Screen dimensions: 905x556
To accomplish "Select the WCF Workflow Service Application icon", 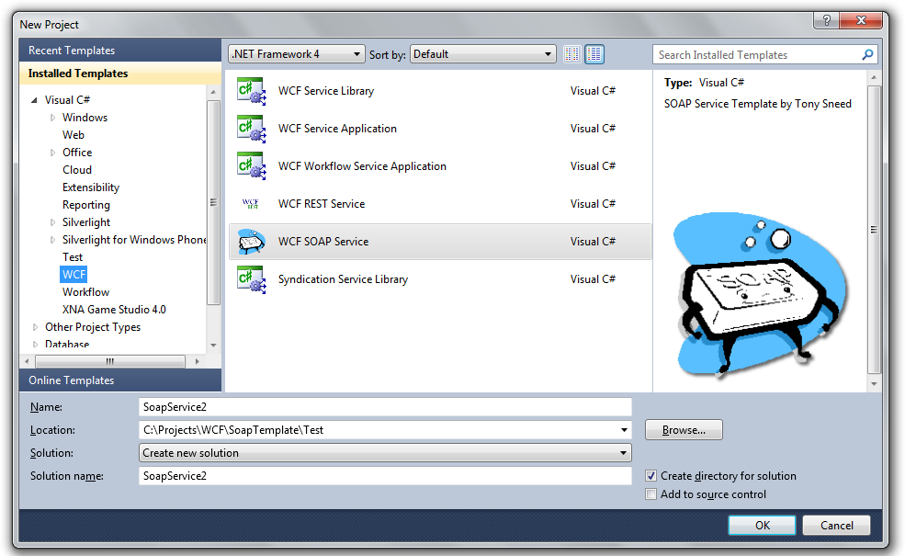I will (250, 165).
